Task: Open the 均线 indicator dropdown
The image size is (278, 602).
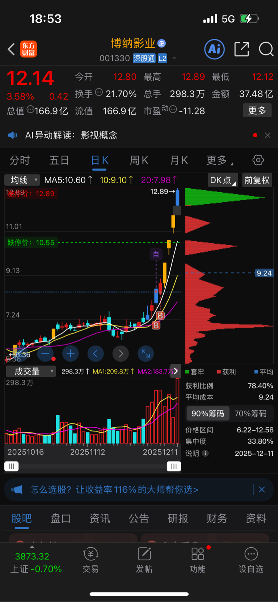Action: click(x=22, y=180)
